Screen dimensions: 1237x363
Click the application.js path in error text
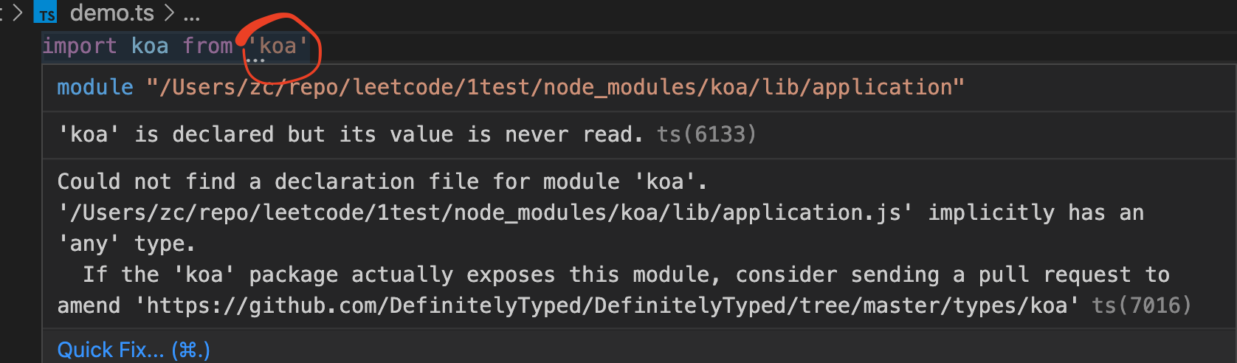click(486, 212)
